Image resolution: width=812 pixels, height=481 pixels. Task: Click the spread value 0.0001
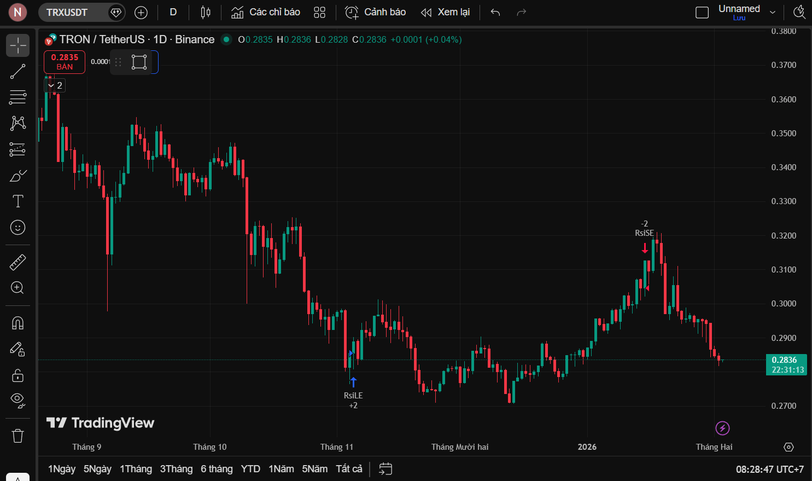(x=100, y=62)
